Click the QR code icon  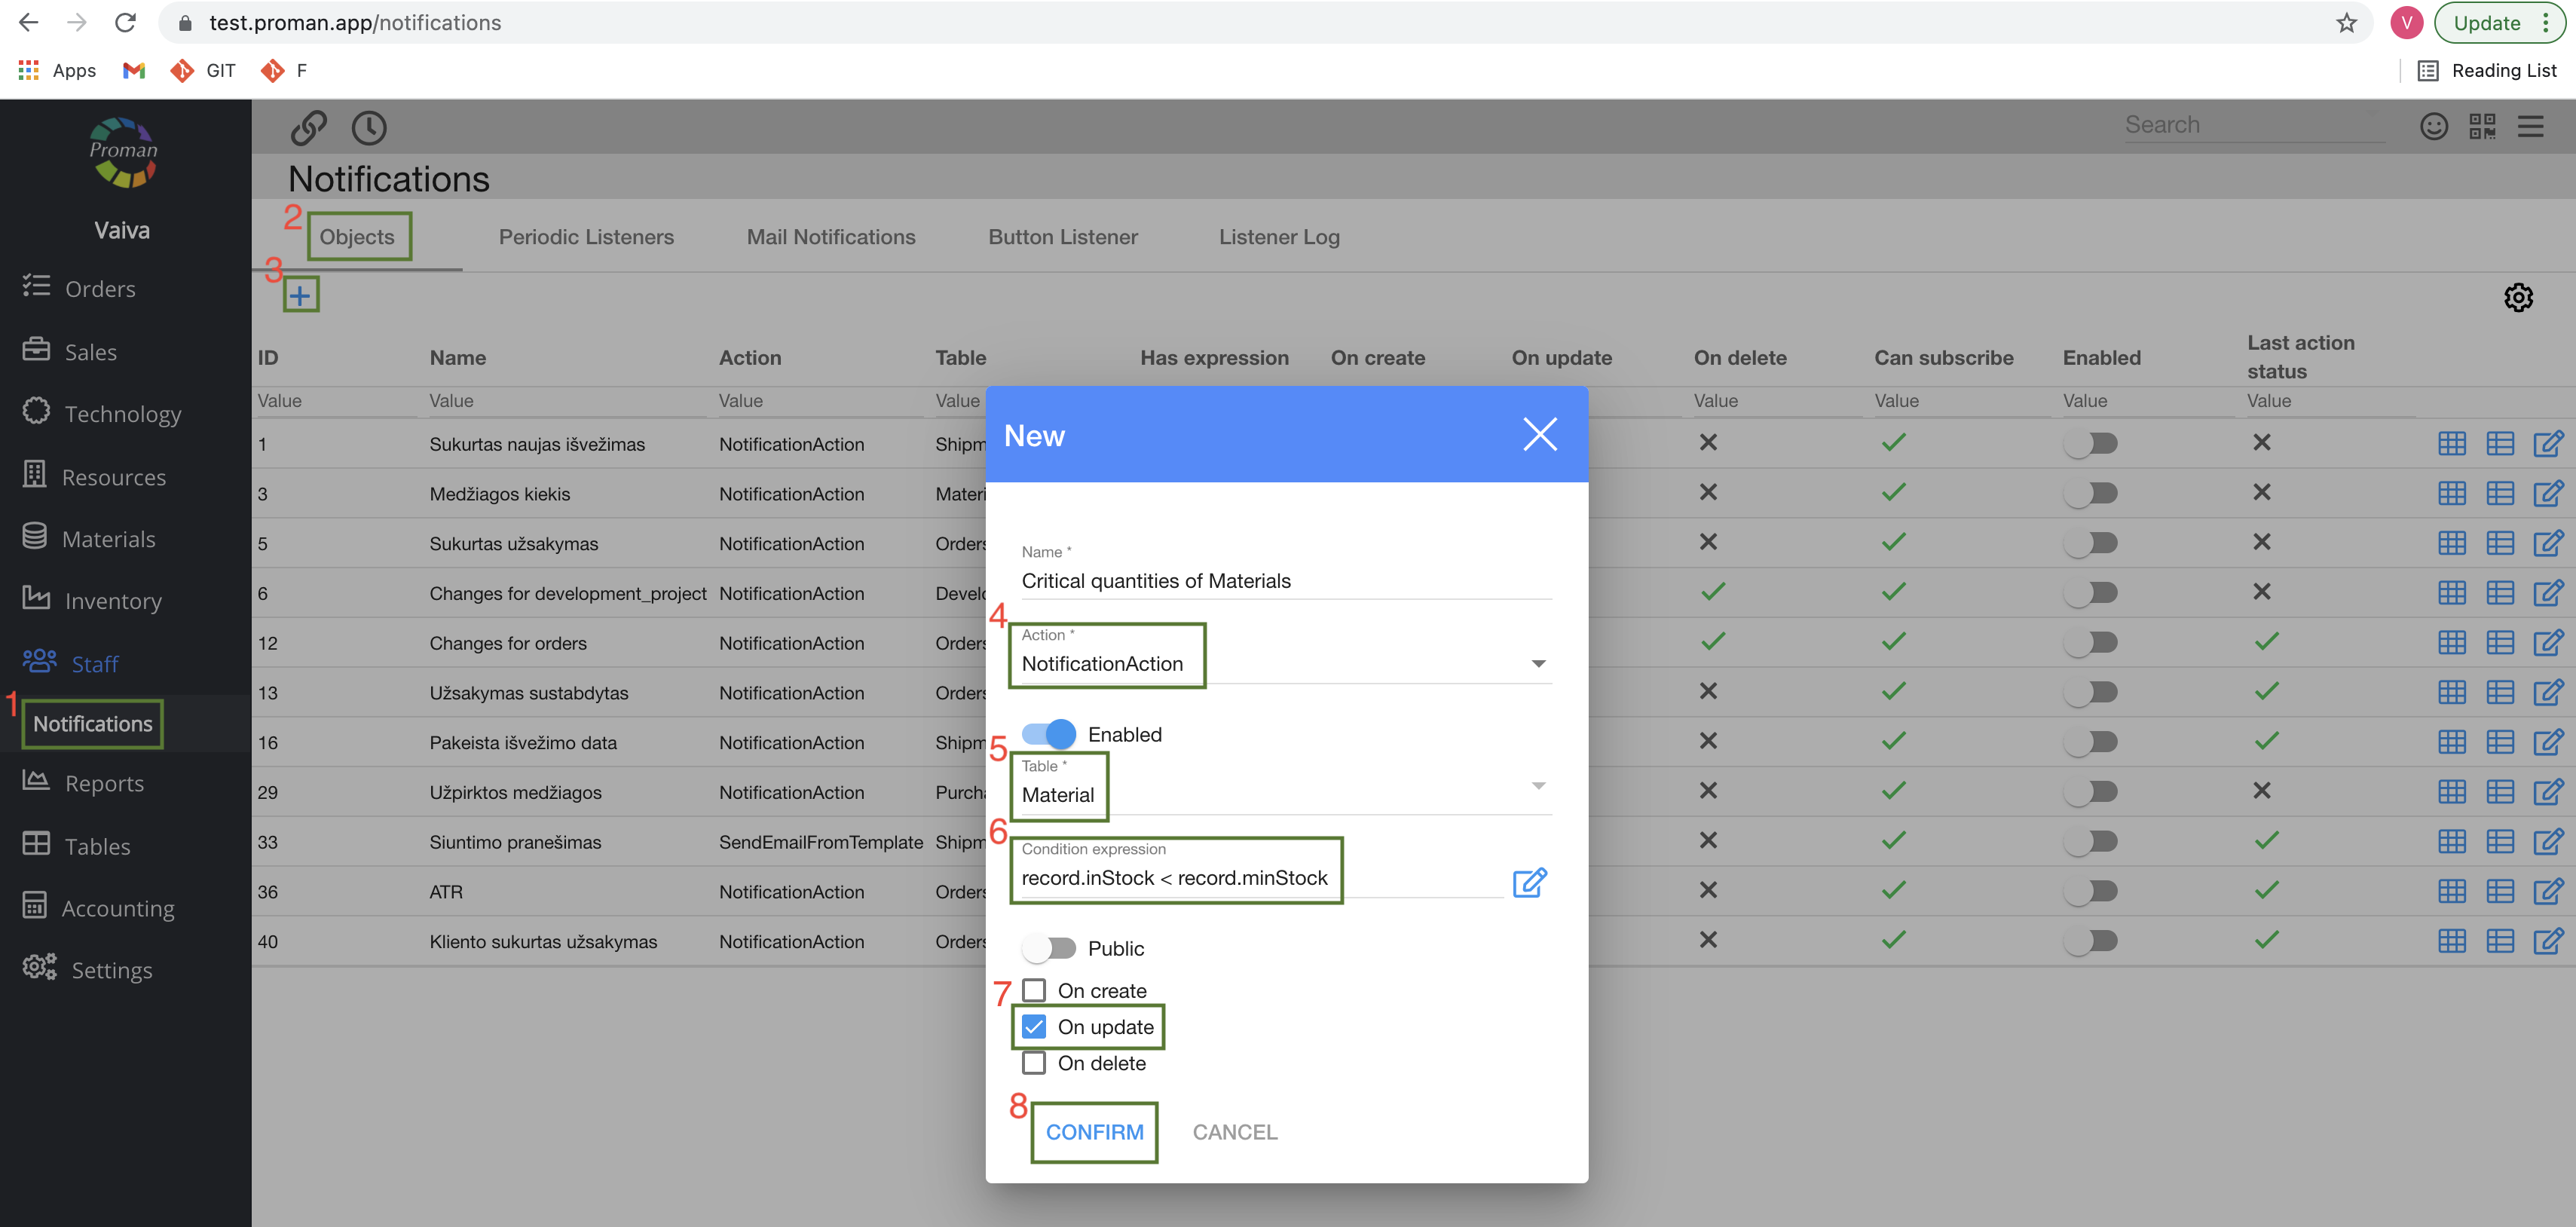coord(2482,126)
